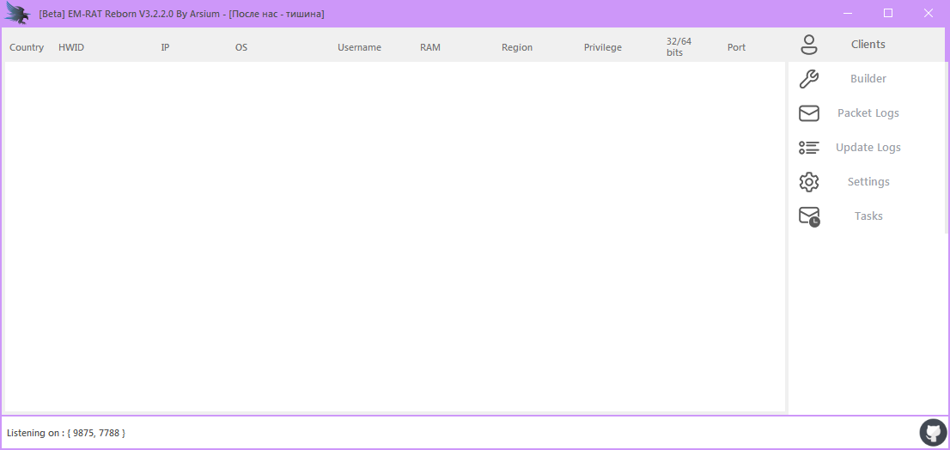Screen dimensions: 950x450
Task: Click the Port column header
Action: click(736, 47)
